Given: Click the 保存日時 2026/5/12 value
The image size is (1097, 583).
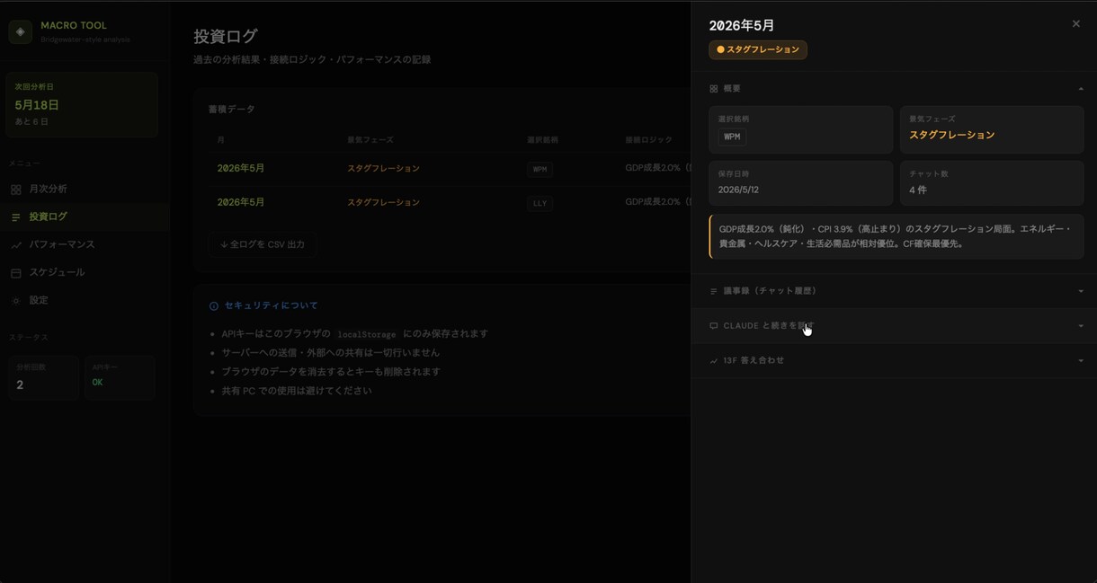Looking at the screenshot, I should 738,190.
